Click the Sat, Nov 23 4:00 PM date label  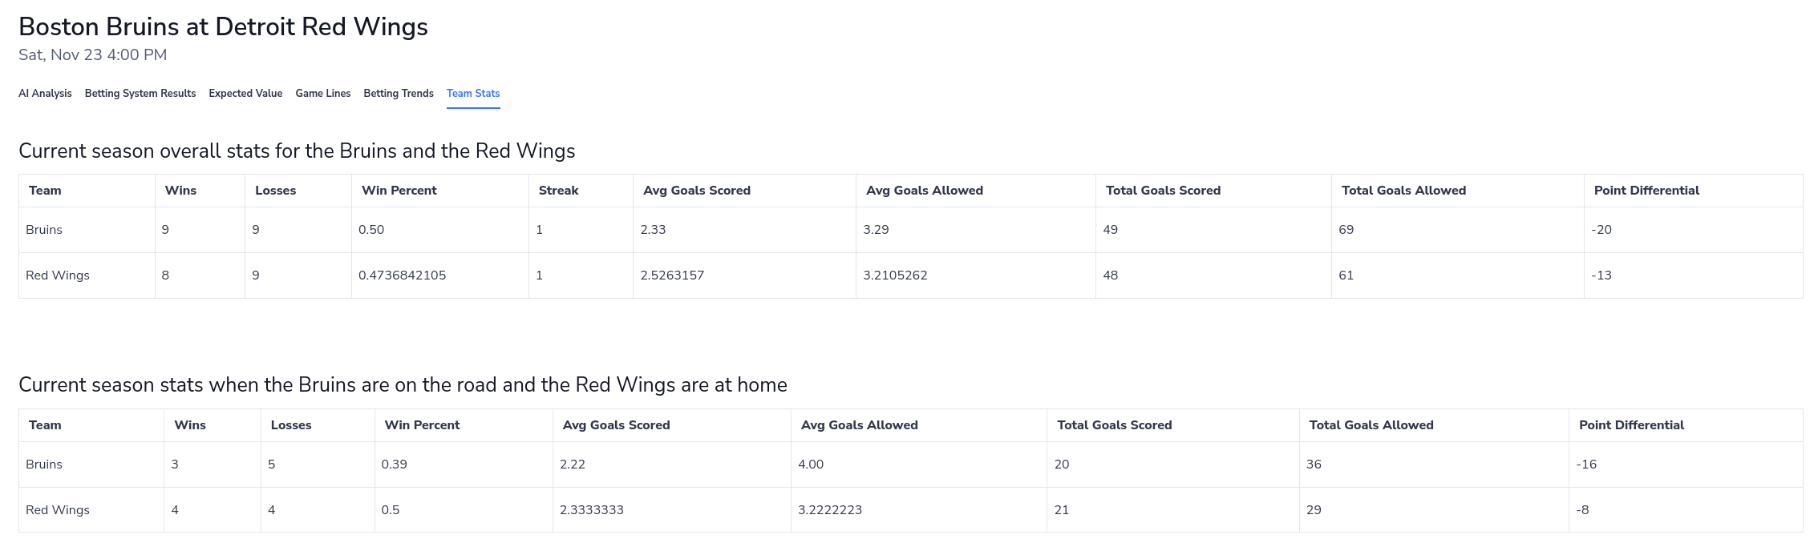(x=93, y=54)
